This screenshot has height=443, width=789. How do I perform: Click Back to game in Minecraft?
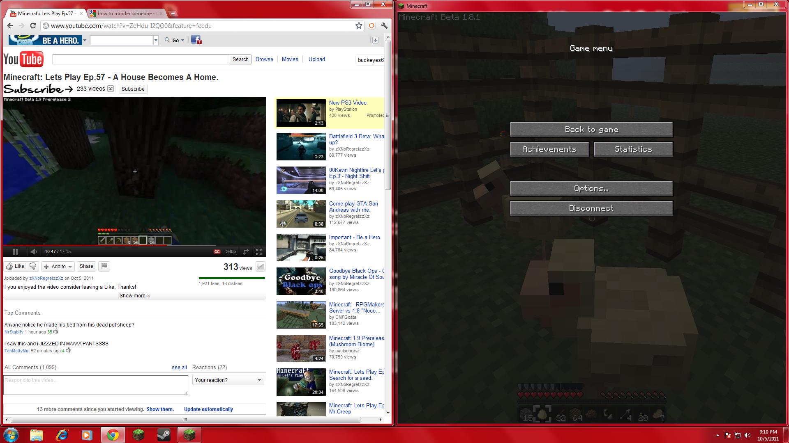click(591, 130)
